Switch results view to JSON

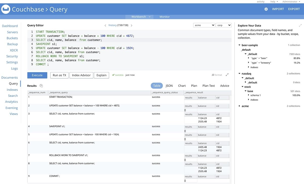coord(169,86)
